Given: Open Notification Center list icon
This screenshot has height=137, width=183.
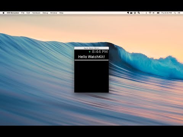Looking at the screenshot, I should (x=179, y=13).
